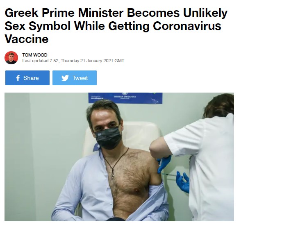291x229 pixels.
Task: Click the Facebook logo on Share button
Action: click(18, 78)
